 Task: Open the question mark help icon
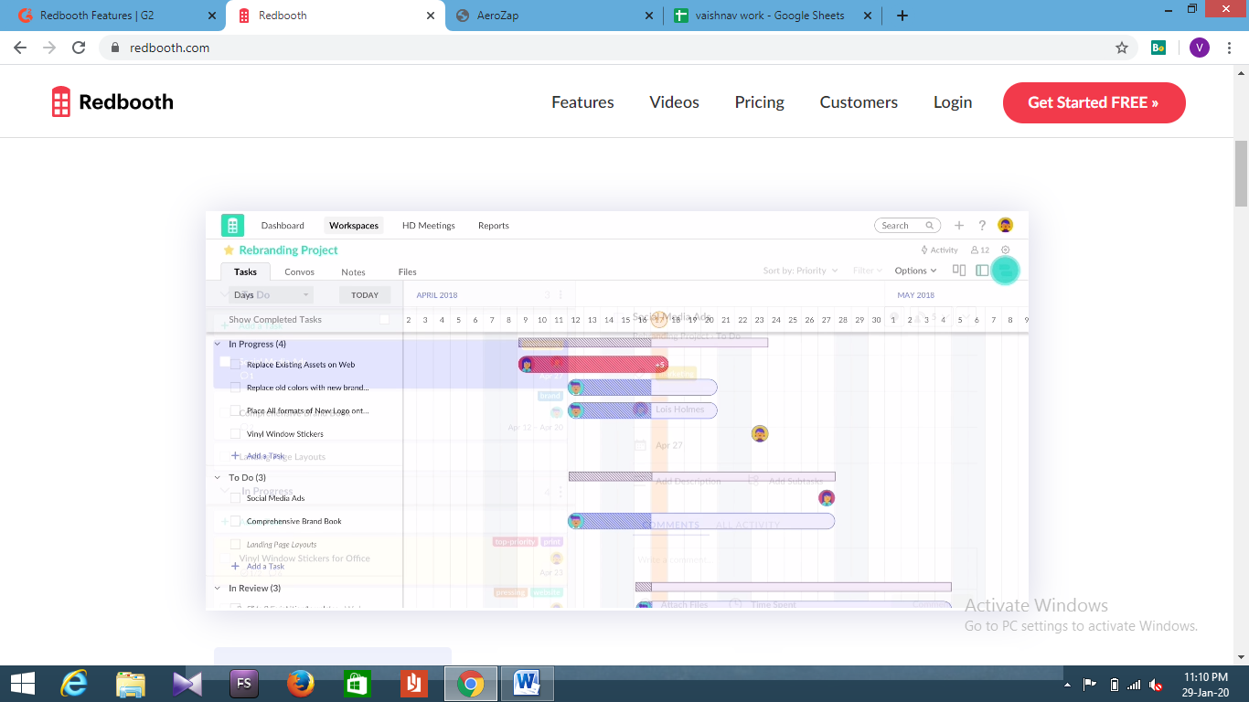click(982, 226)
